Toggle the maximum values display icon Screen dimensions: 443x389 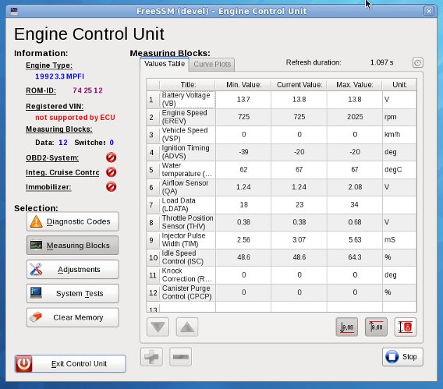(x=376, y=327)
